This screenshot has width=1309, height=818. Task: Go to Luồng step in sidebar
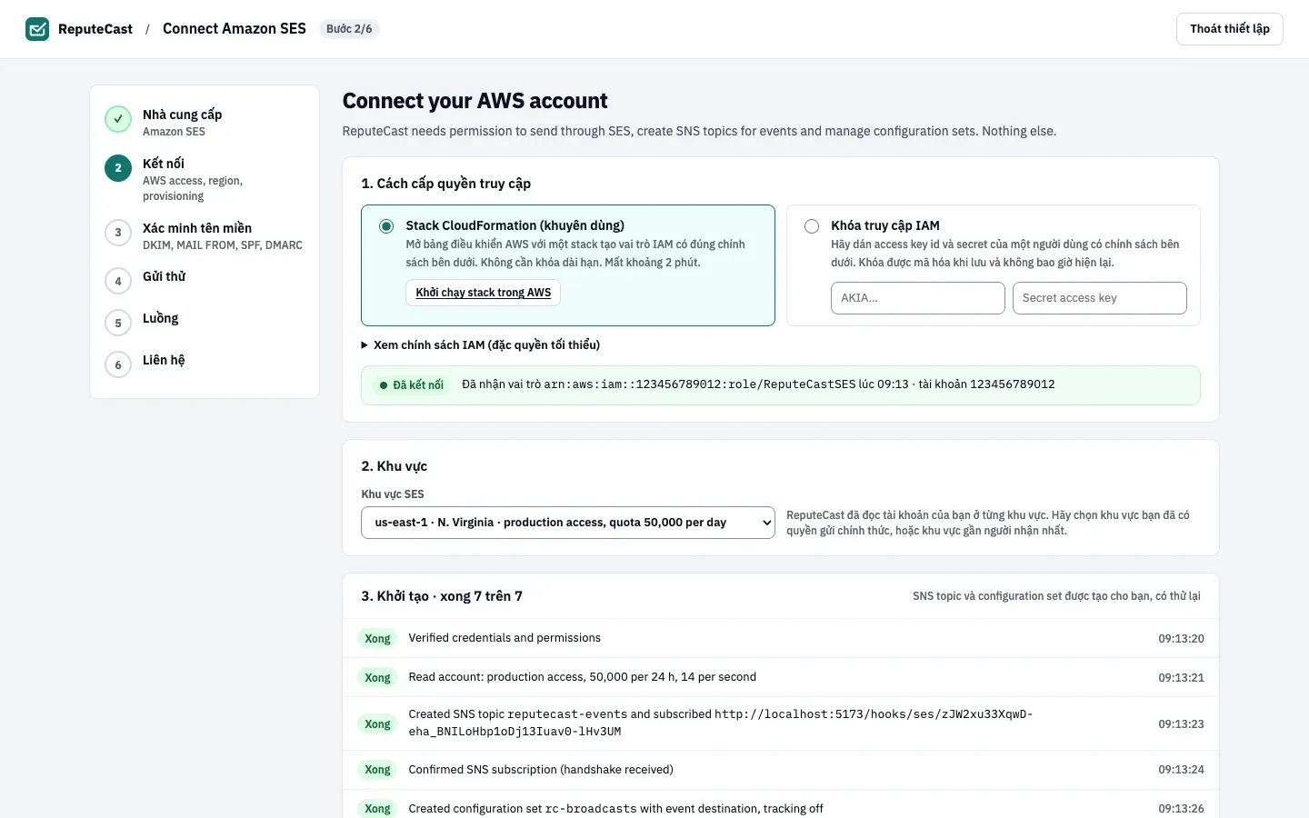tap(160, 318)
